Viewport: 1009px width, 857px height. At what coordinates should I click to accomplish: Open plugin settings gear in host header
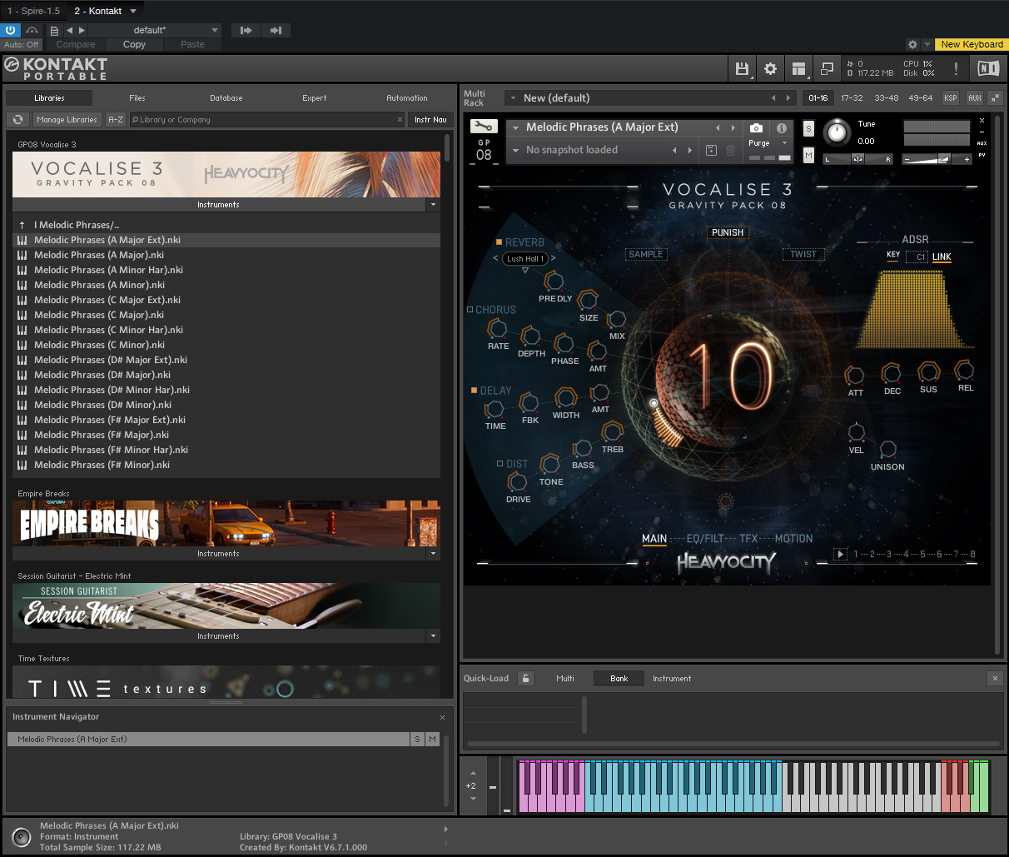coord(912,44)
